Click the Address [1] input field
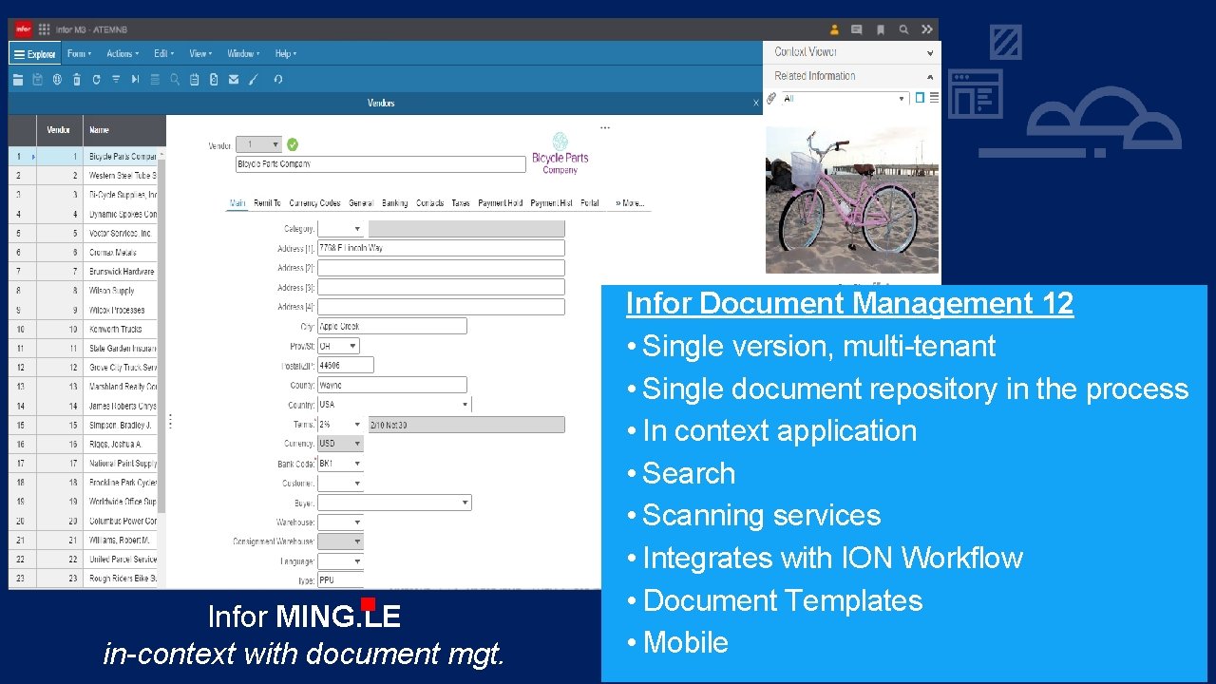1216x684 pixels. click(441, 248)
